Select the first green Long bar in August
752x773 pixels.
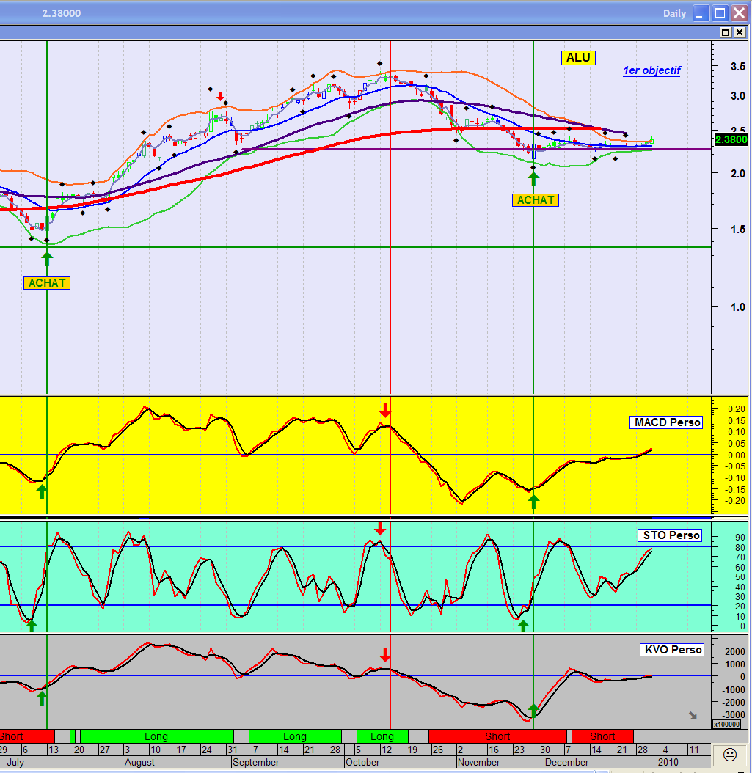tap(156, 736)
